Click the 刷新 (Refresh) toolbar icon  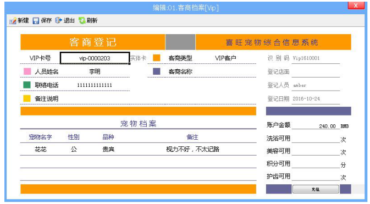tap(82, 20)
